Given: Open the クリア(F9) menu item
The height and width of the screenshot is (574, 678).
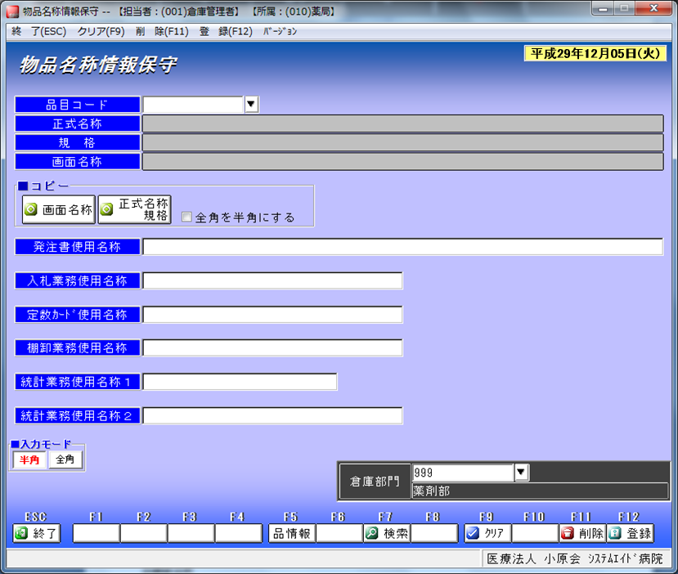Looking at the screenshot, I should 101,32.
